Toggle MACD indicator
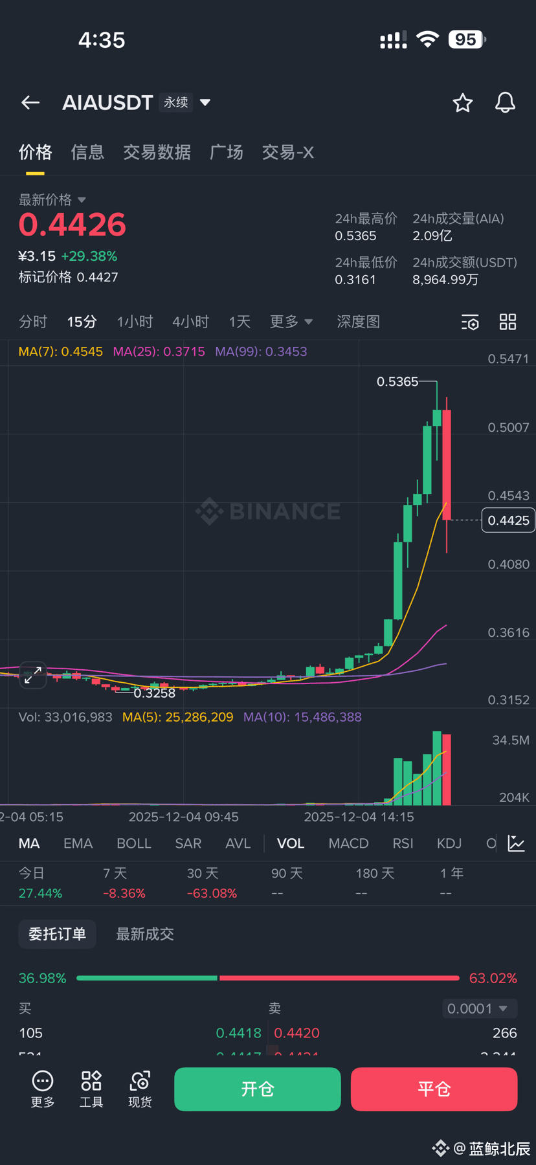The width and height of the screenshot is (536, 1165). pos(348,843)
